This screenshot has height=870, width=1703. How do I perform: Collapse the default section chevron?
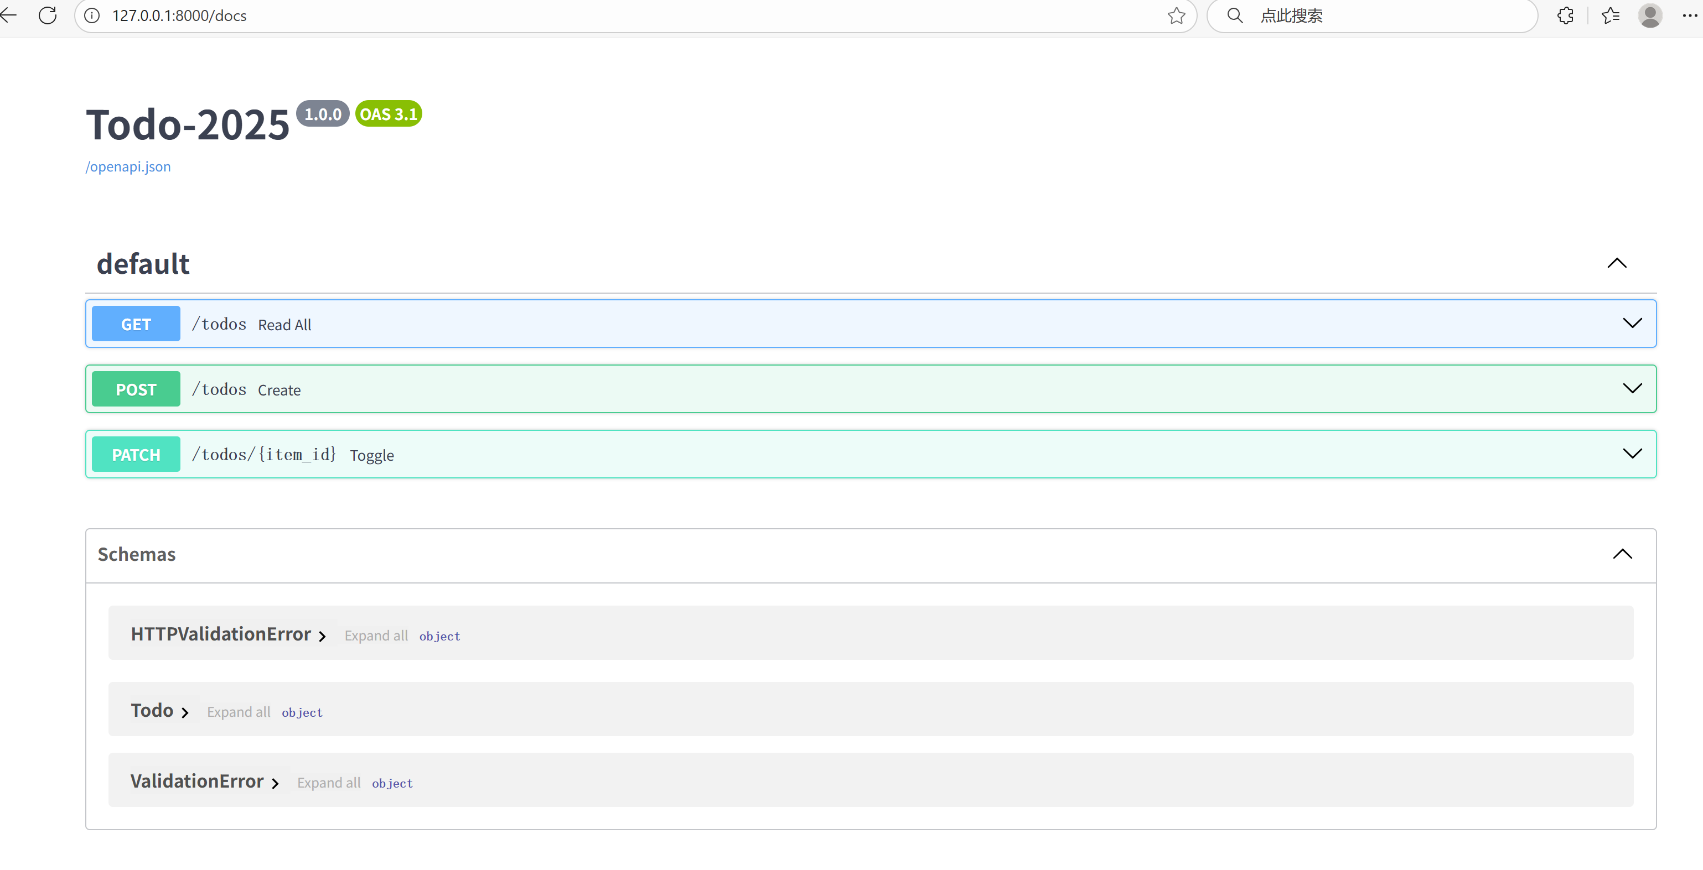[x=1617, y=263]
